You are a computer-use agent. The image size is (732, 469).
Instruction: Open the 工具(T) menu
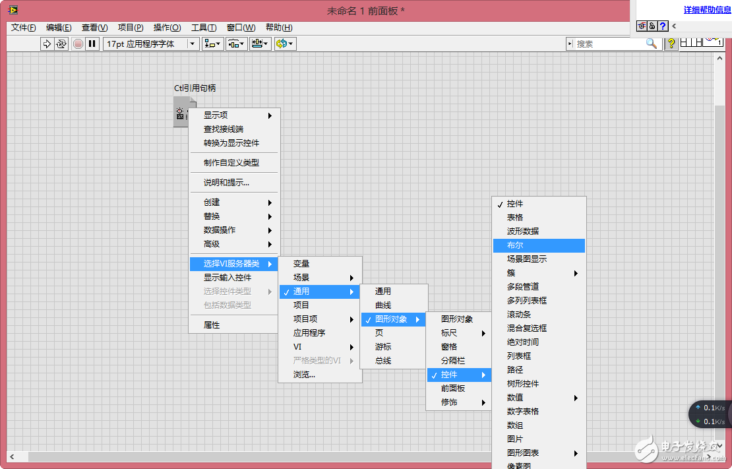point(204,28)
